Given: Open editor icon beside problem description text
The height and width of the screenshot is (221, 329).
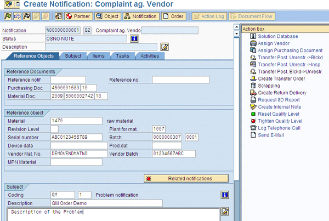Looking at the screenshot, I should tap(224, 212).
